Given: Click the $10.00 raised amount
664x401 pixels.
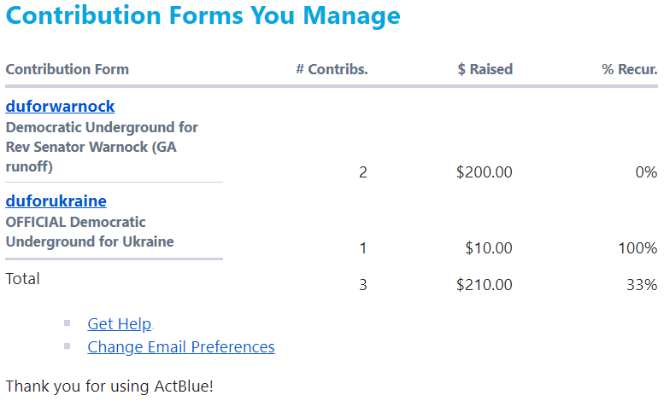Looking at the screenshot, I should tap(489, 248).
